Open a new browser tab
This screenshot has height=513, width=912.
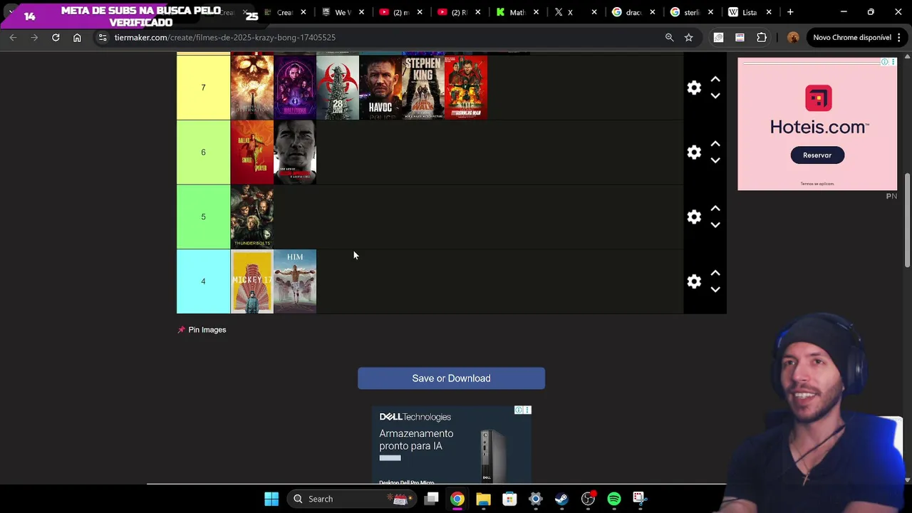coord(790,12)
